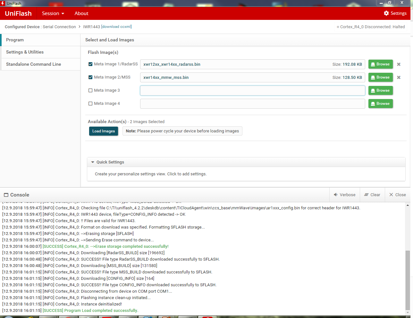This screenshot has width=413, height=318.
Task: Click the console scrollbar down arrow
Action: (408, 313)
